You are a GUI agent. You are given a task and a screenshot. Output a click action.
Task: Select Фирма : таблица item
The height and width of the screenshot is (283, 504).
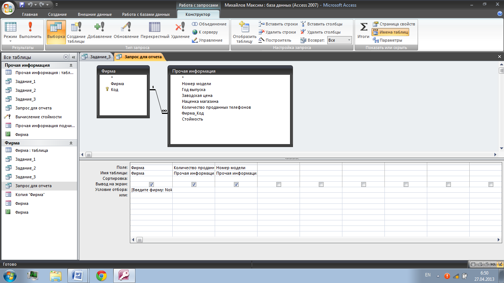point(39,150)
